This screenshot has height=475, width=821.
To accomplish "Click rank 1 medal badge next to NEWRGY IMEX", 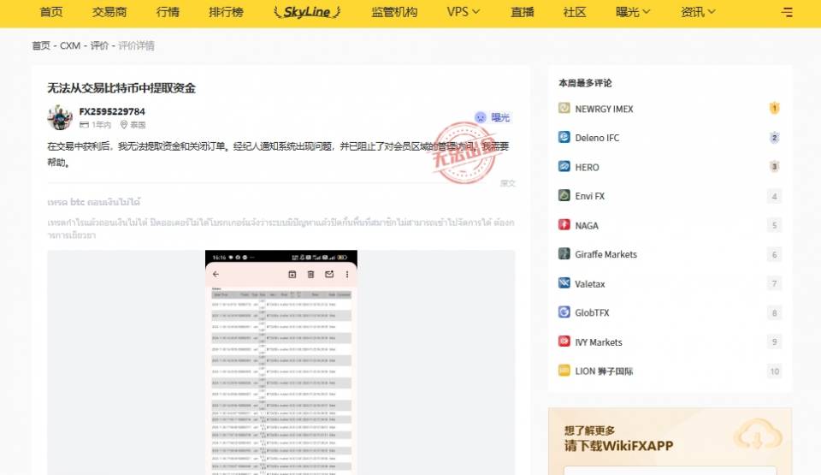I will pos(775,108).
